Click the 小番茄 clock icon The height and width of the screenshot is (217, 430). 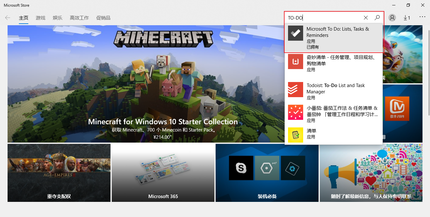click(296, 112)
